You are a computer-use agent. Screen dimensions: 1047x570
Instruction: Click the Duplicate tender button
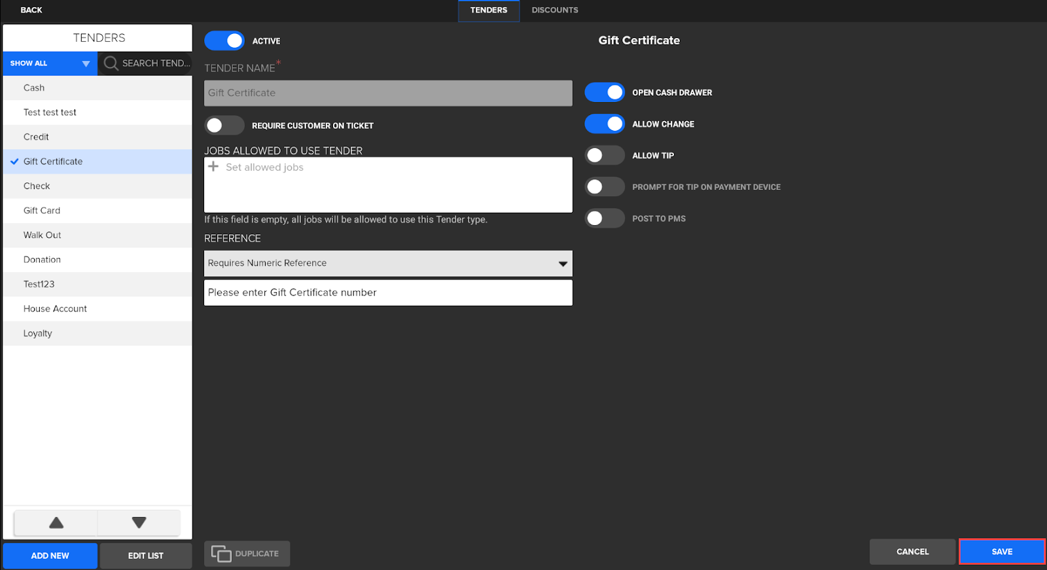tap(247, 554)
